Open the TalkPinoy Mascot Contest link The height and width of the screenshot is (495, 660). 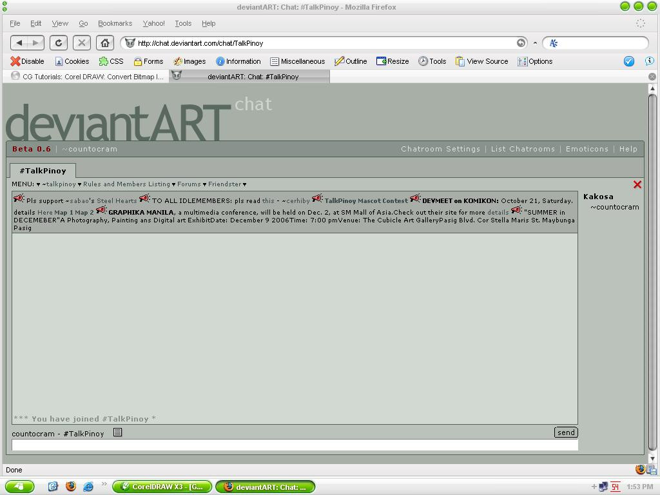pyautogui.click(x=366, y=201)
